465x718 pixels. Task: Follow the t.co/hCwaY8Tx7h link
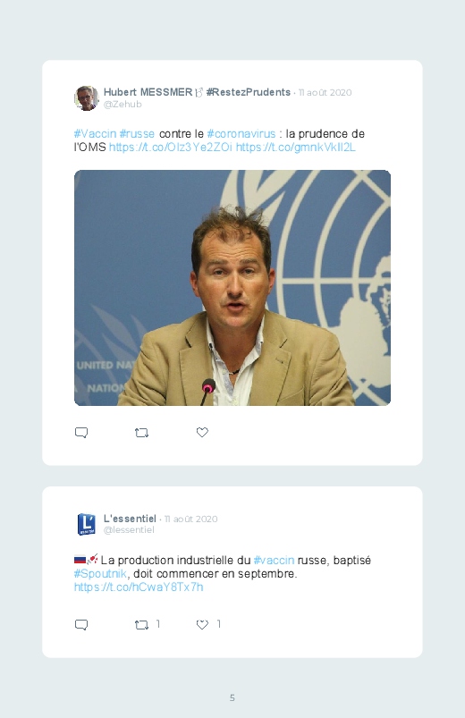point(139,587)
